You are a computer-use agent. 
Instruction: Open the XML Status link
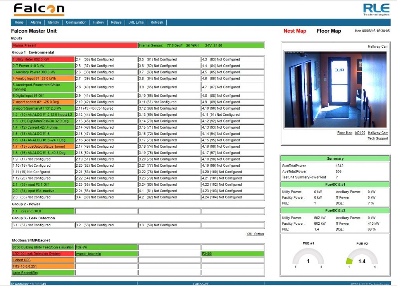click(x=255, y=234)
